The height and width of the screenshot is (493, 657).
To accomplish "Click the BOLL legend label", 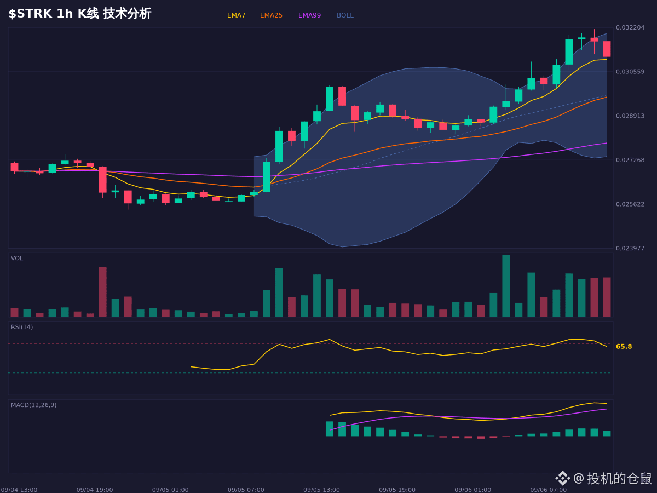I will pyautogui.click(x=345, y=15).
